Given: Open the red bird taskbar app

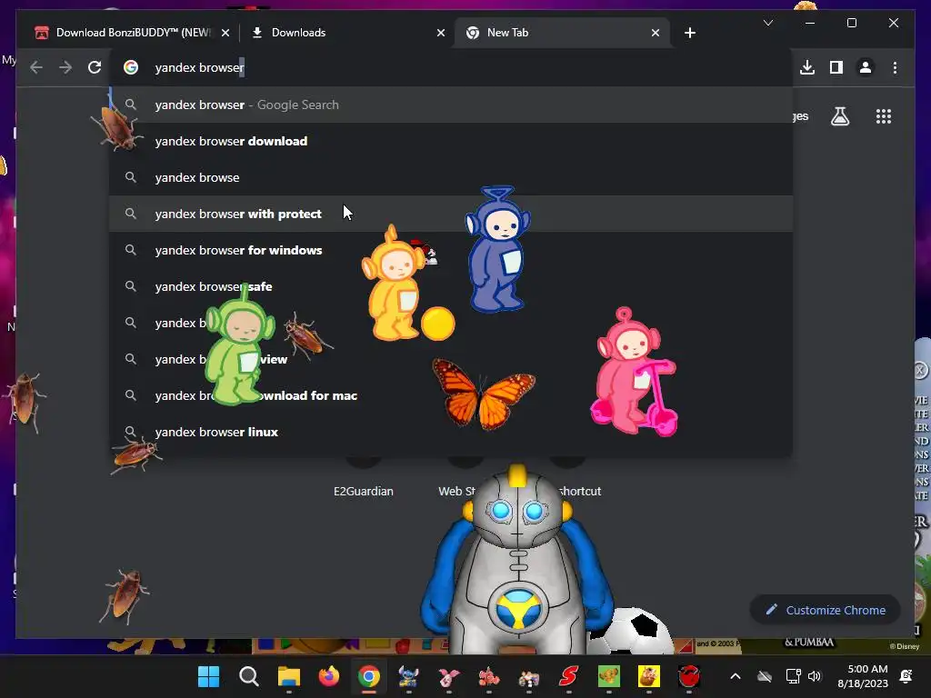Looking at the screenshot, I should [x=689, y=676].
